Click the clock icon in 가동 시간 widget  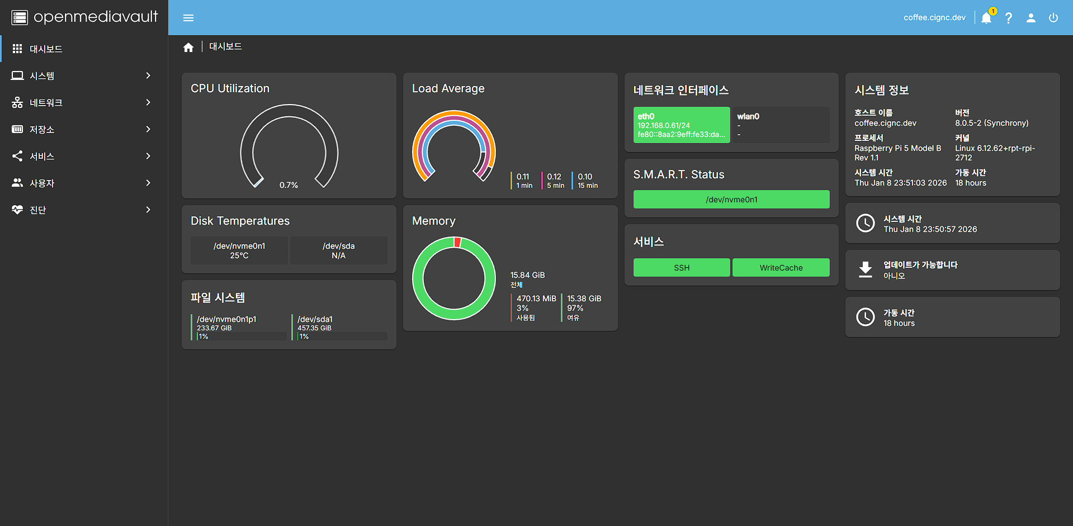coord(866,317)
